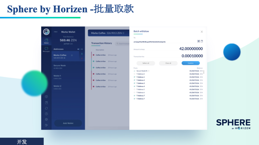
Task: Go back using the Back link
Action: 55,32
